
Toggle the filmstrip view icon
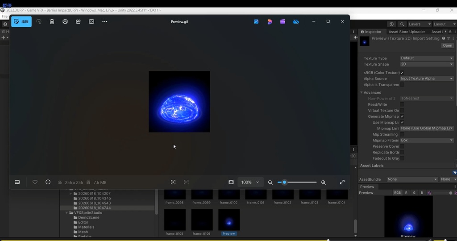tap(17, 182)
